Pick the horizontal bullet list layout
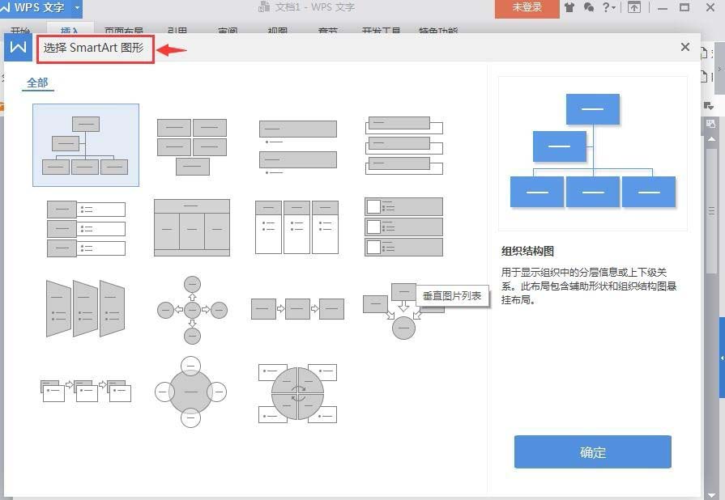The height and width of the screenshot is (500, 725). click(296, 227)
